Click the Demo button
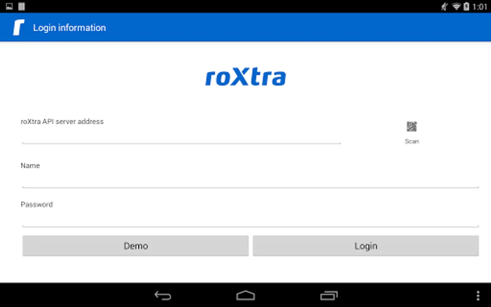This screenshot has width=491, height=307. pyautogui.click(x=136, y=246)
